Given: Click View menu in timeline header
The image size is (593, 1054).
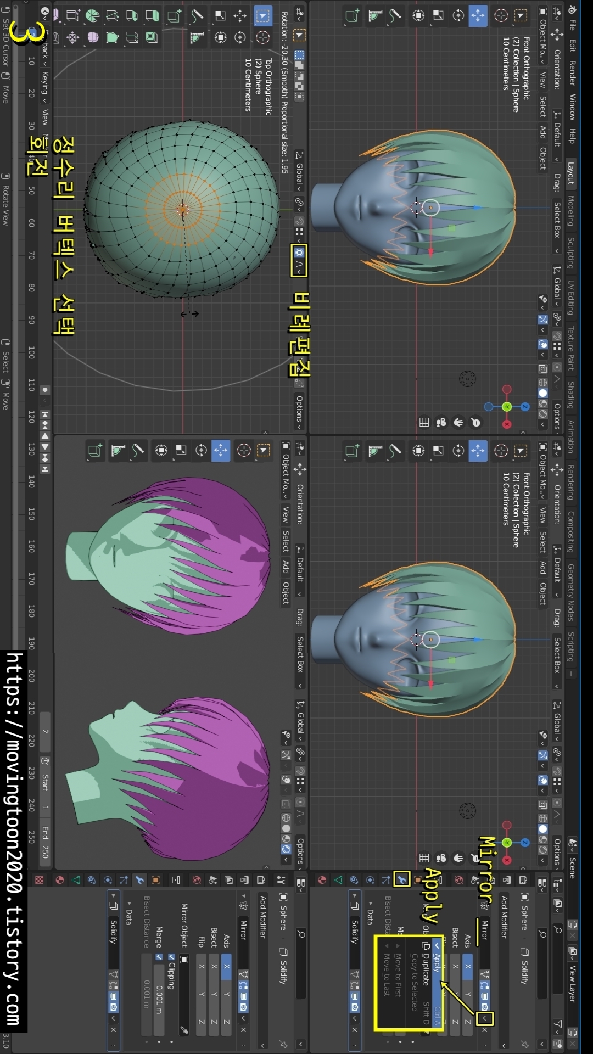Looking at the screenshot, I should click(45, 117).
